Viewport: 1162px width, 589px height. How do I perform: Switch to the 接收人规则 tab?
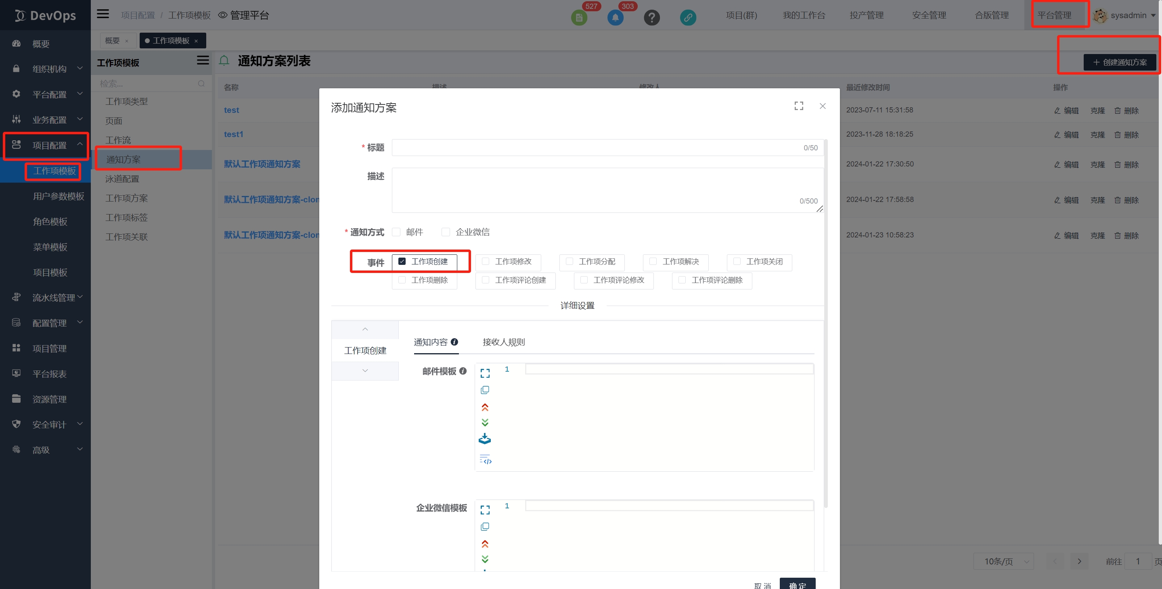[503, 342]
